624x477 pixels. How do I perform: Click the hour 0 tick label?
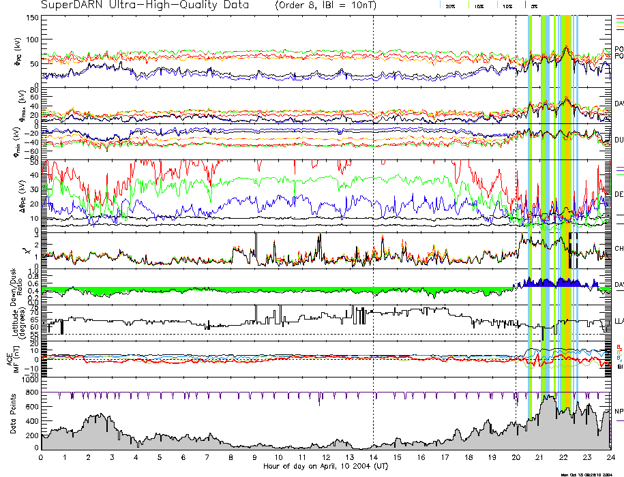point(42,457)
